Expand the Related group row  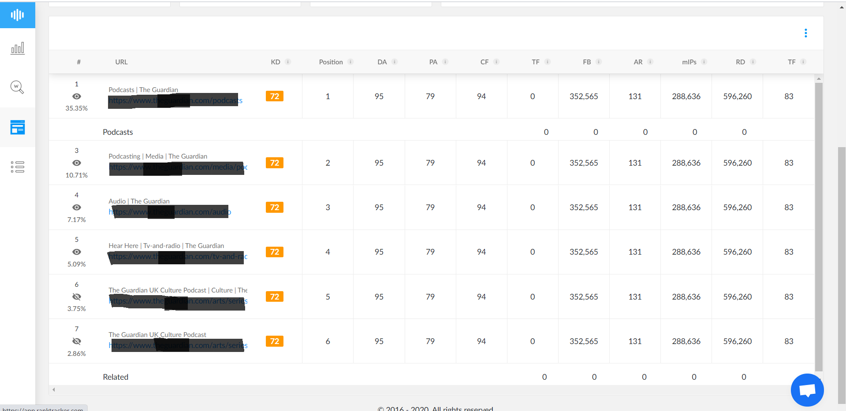click(x=116, y=377)
